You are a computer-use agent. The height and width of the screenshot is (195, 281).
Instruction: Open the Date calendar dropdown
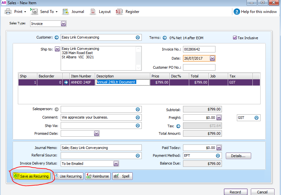212,58
